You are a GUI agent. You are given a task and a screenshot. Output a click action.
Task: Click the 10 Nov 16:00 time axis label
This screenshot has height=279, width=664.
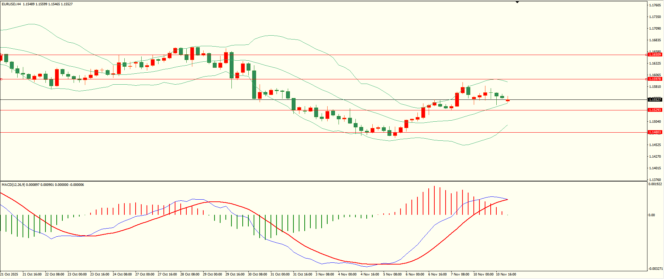[506, 274]
